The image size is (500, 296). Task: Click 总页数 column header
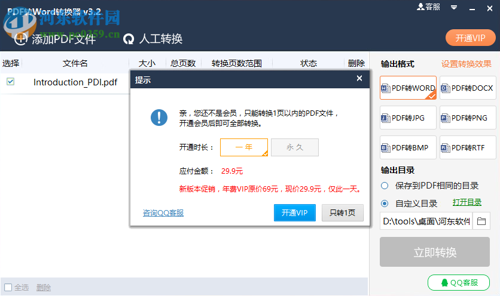coord(183,63)
